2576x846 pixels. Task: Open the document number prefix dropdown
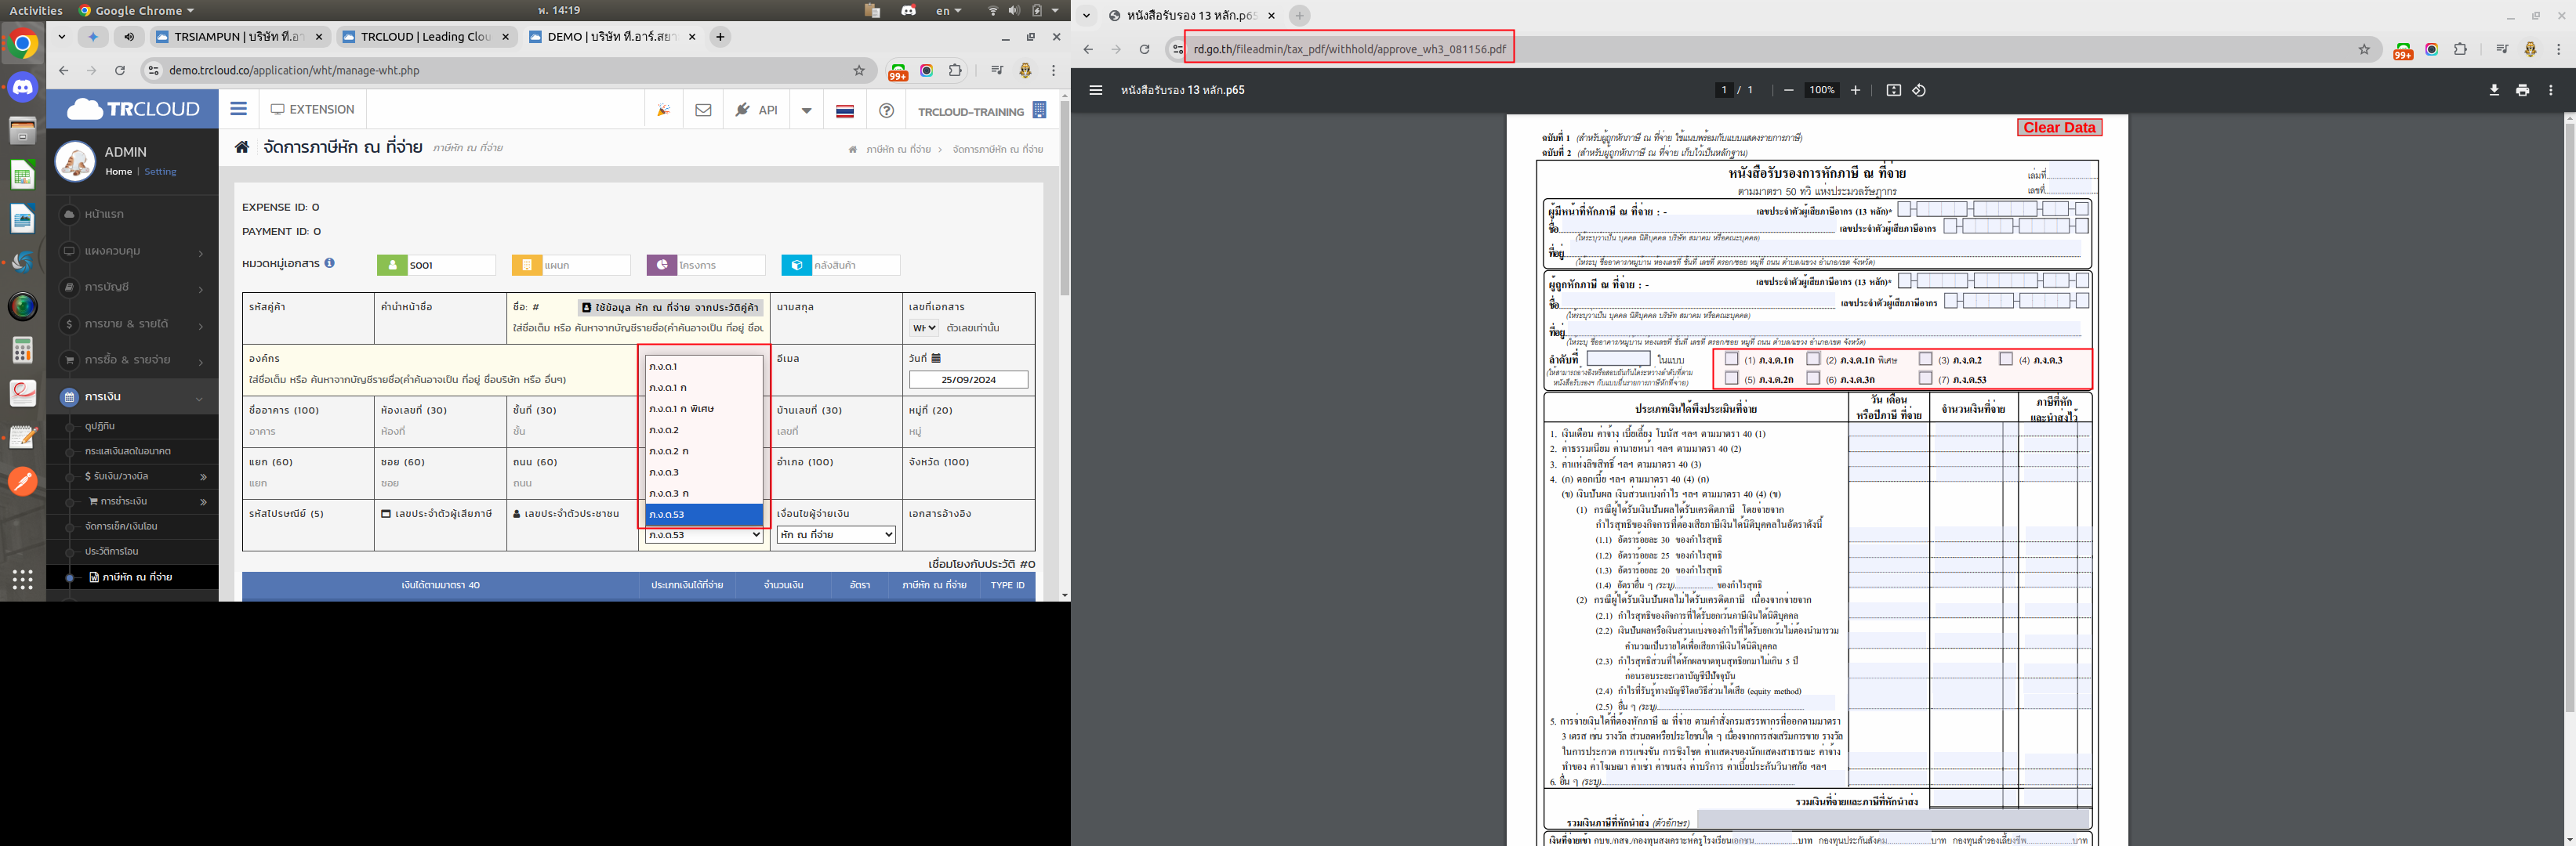click(x=924, y=327)
